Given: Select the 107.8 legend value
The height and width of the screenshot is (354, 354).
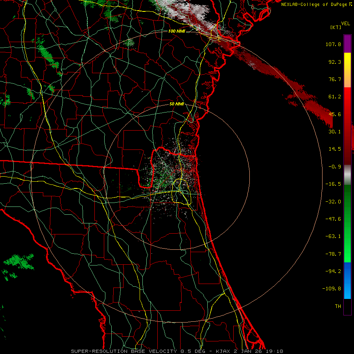Looking at the screenshot, I should click(333, 44).
